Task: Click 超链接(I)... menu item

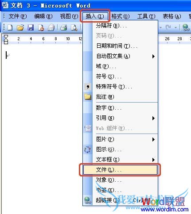Action: click(120, 200)
